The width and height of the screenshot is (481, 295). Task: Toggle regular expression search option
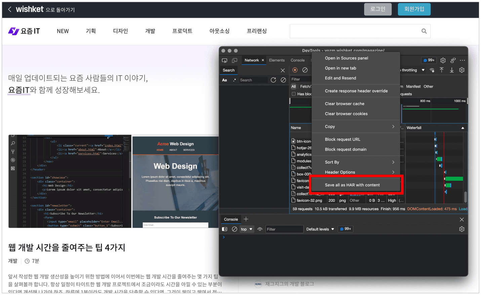tap(234, 80)
